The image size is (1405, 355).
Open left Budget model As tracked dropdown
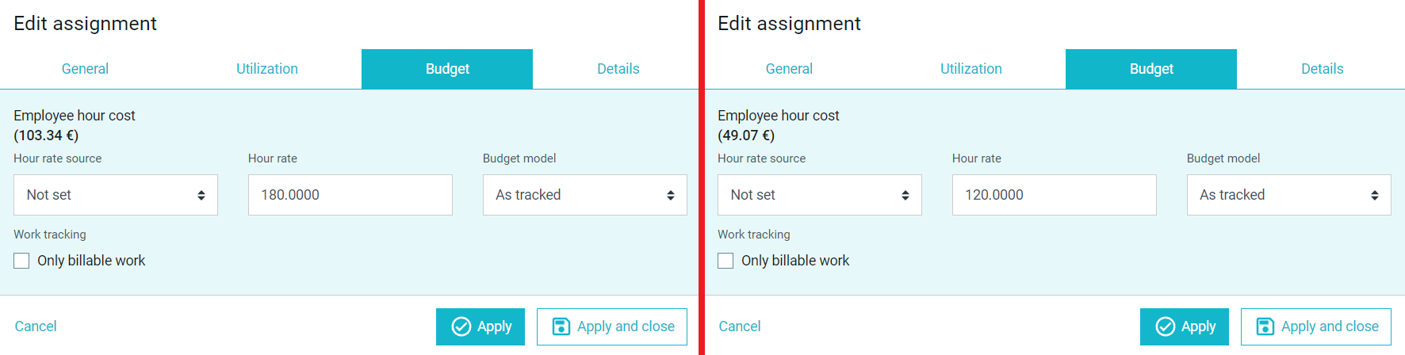click(x=585, y=195)
